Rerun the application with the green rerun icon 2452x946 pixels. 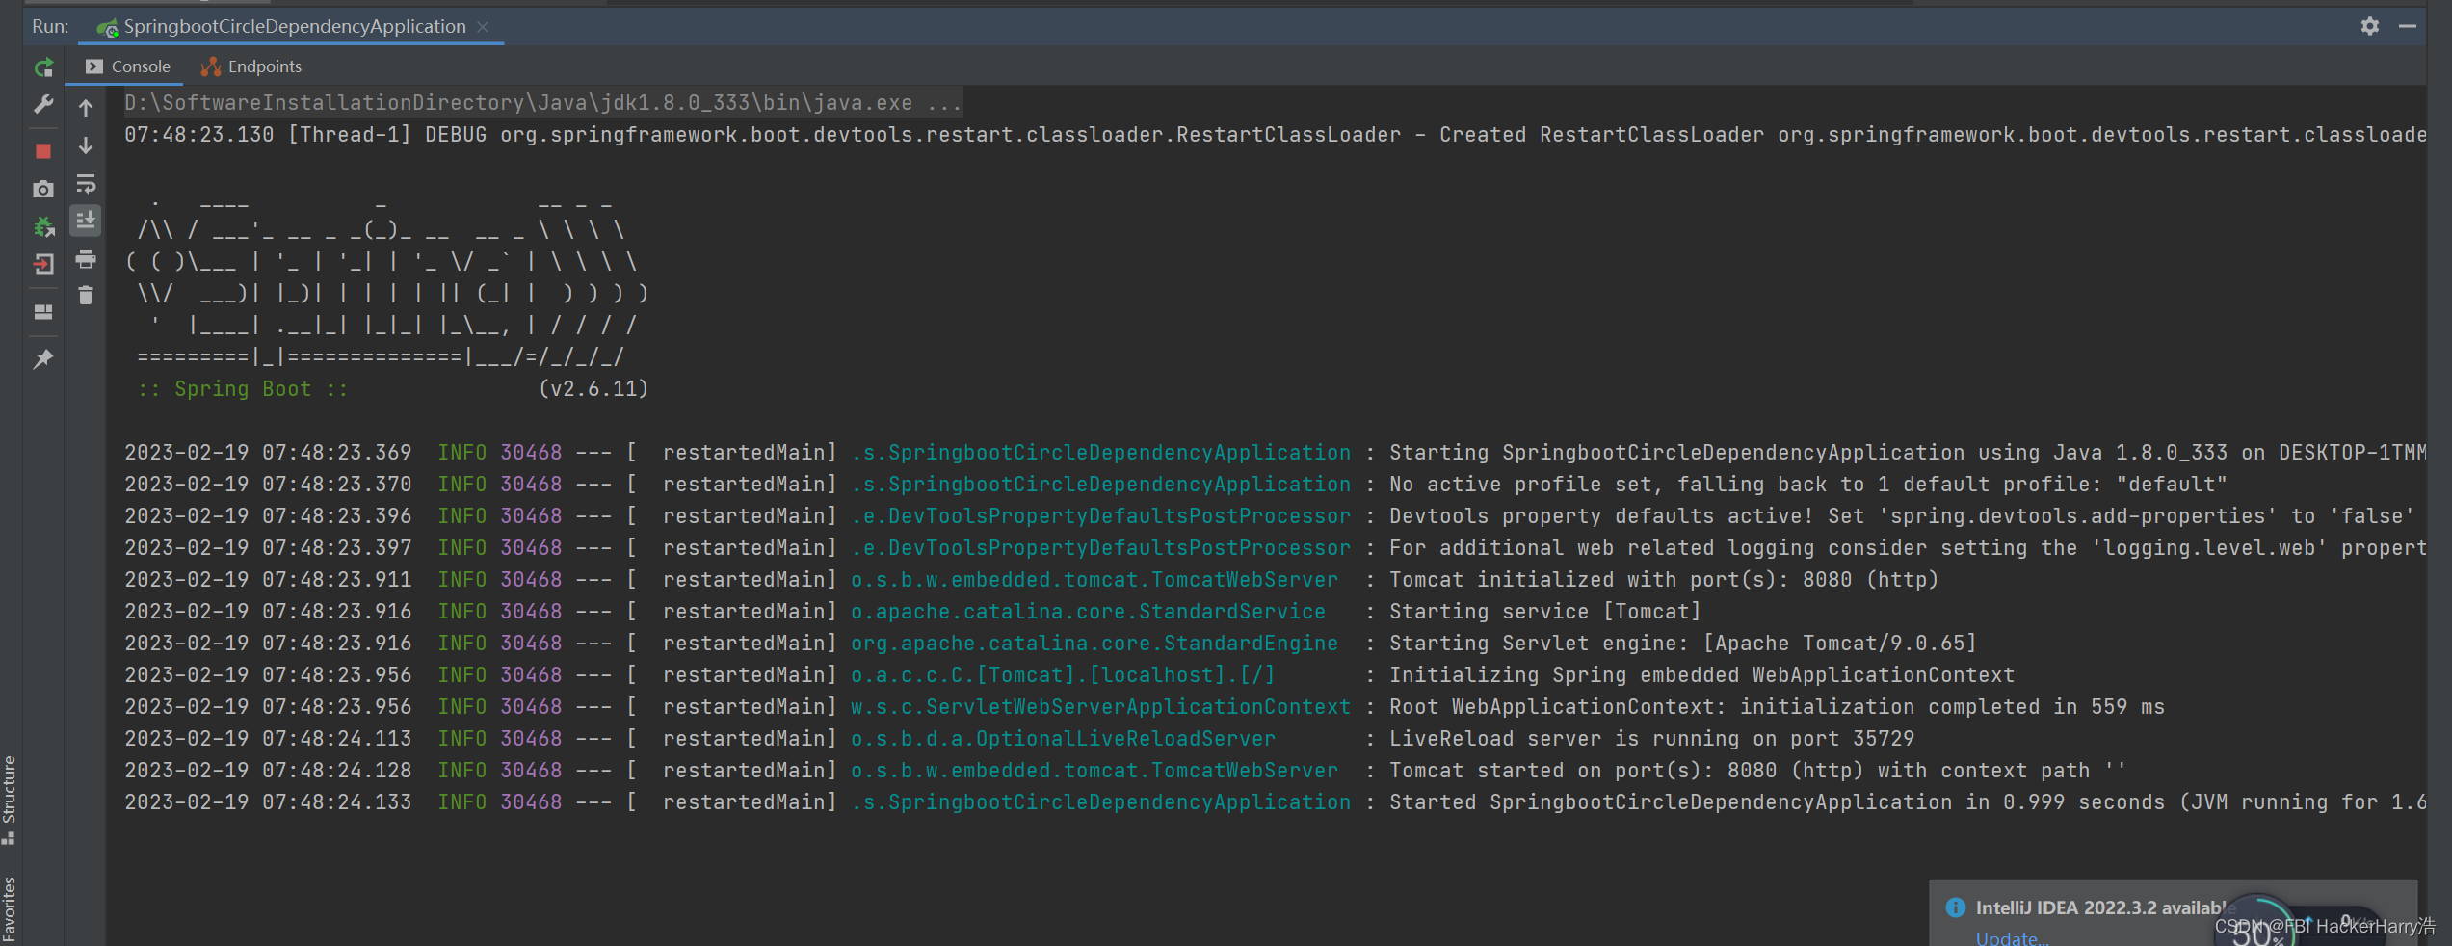tap(44, 67)
